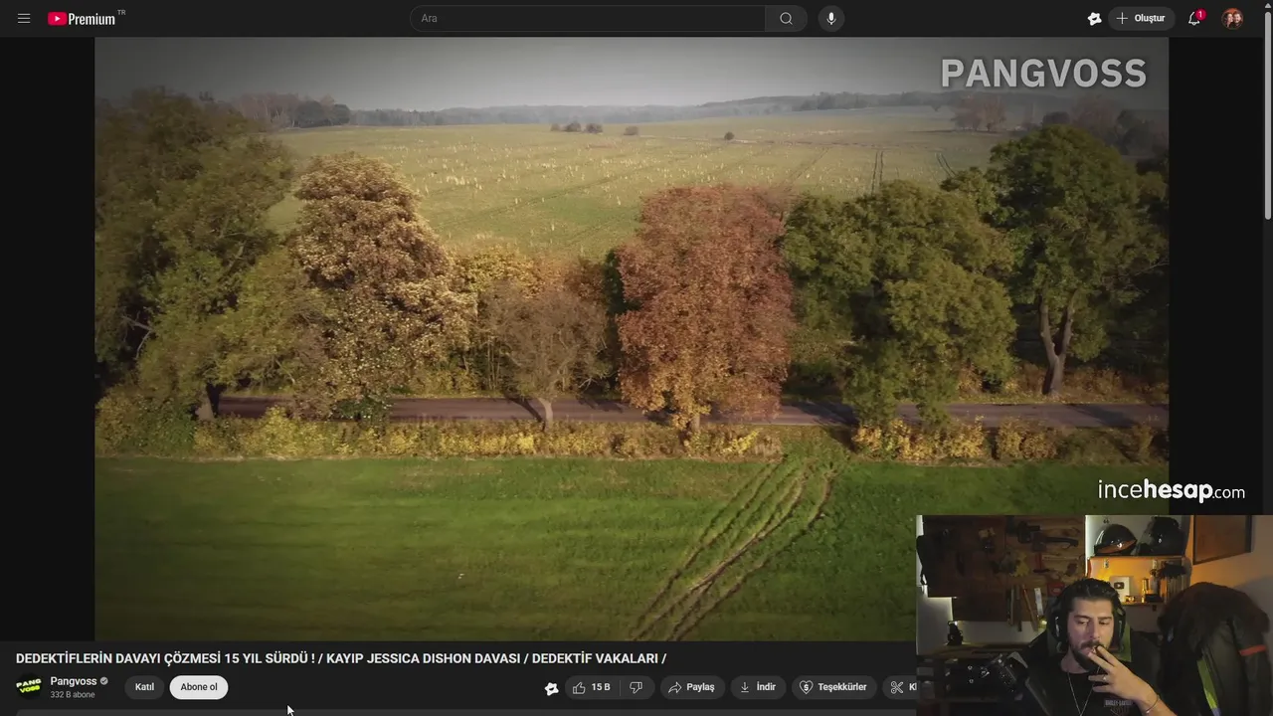Click the 332 B abone subscriber count
Viewport: 1273px width, 716px height.
(x=73, y=695)
